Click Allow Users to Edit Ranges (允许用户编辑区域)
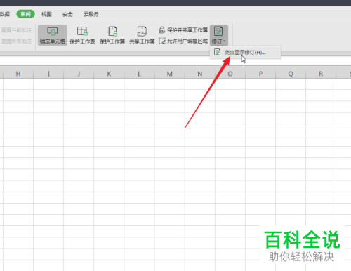 pos(183,41)
